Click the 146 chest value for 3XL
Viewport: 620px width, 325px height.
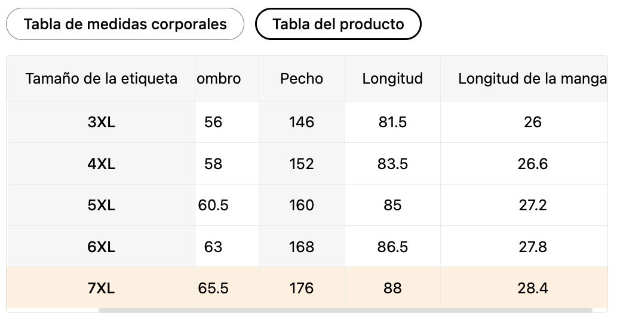point(302,122)
